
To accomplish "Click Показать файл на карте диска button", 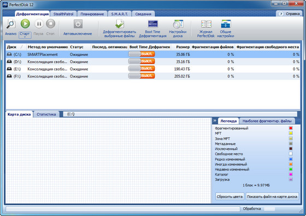I will 272,197.
